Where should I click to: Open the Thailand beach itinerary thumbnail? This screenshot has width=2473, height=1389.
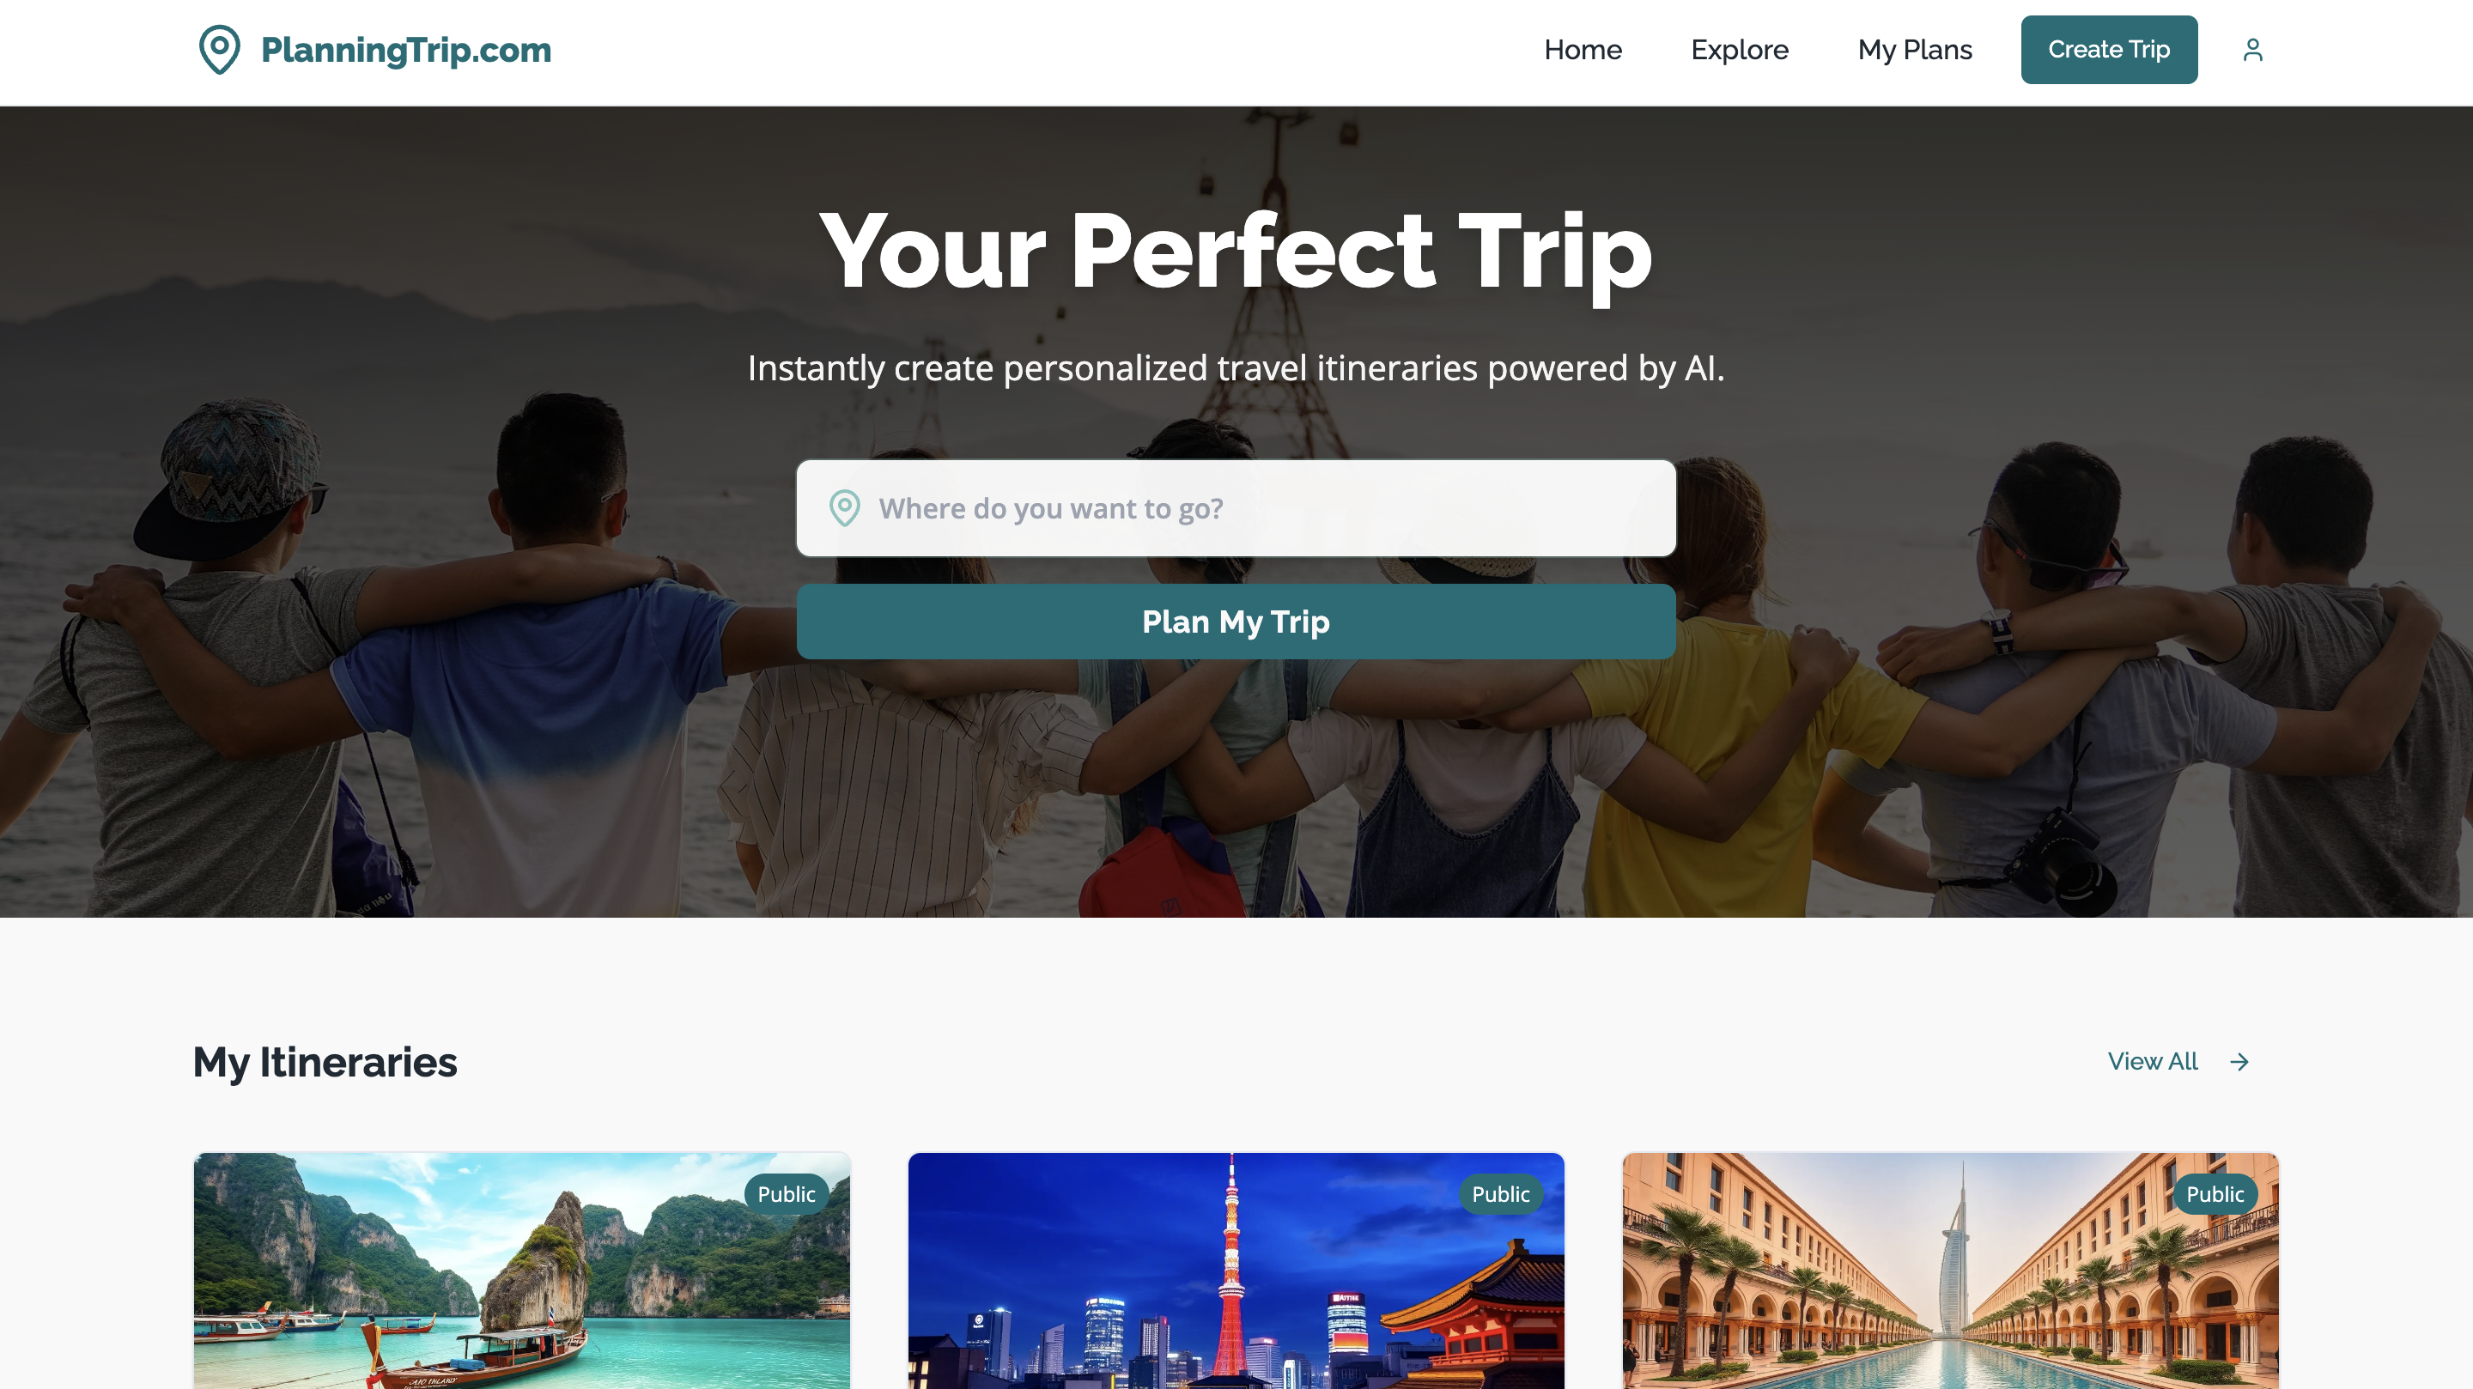(521, 1271)
